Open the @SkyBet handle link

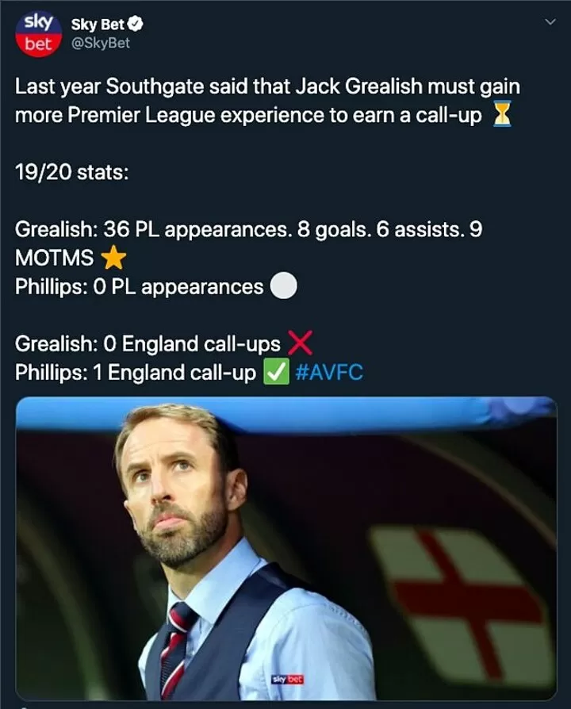coord(101,43)
